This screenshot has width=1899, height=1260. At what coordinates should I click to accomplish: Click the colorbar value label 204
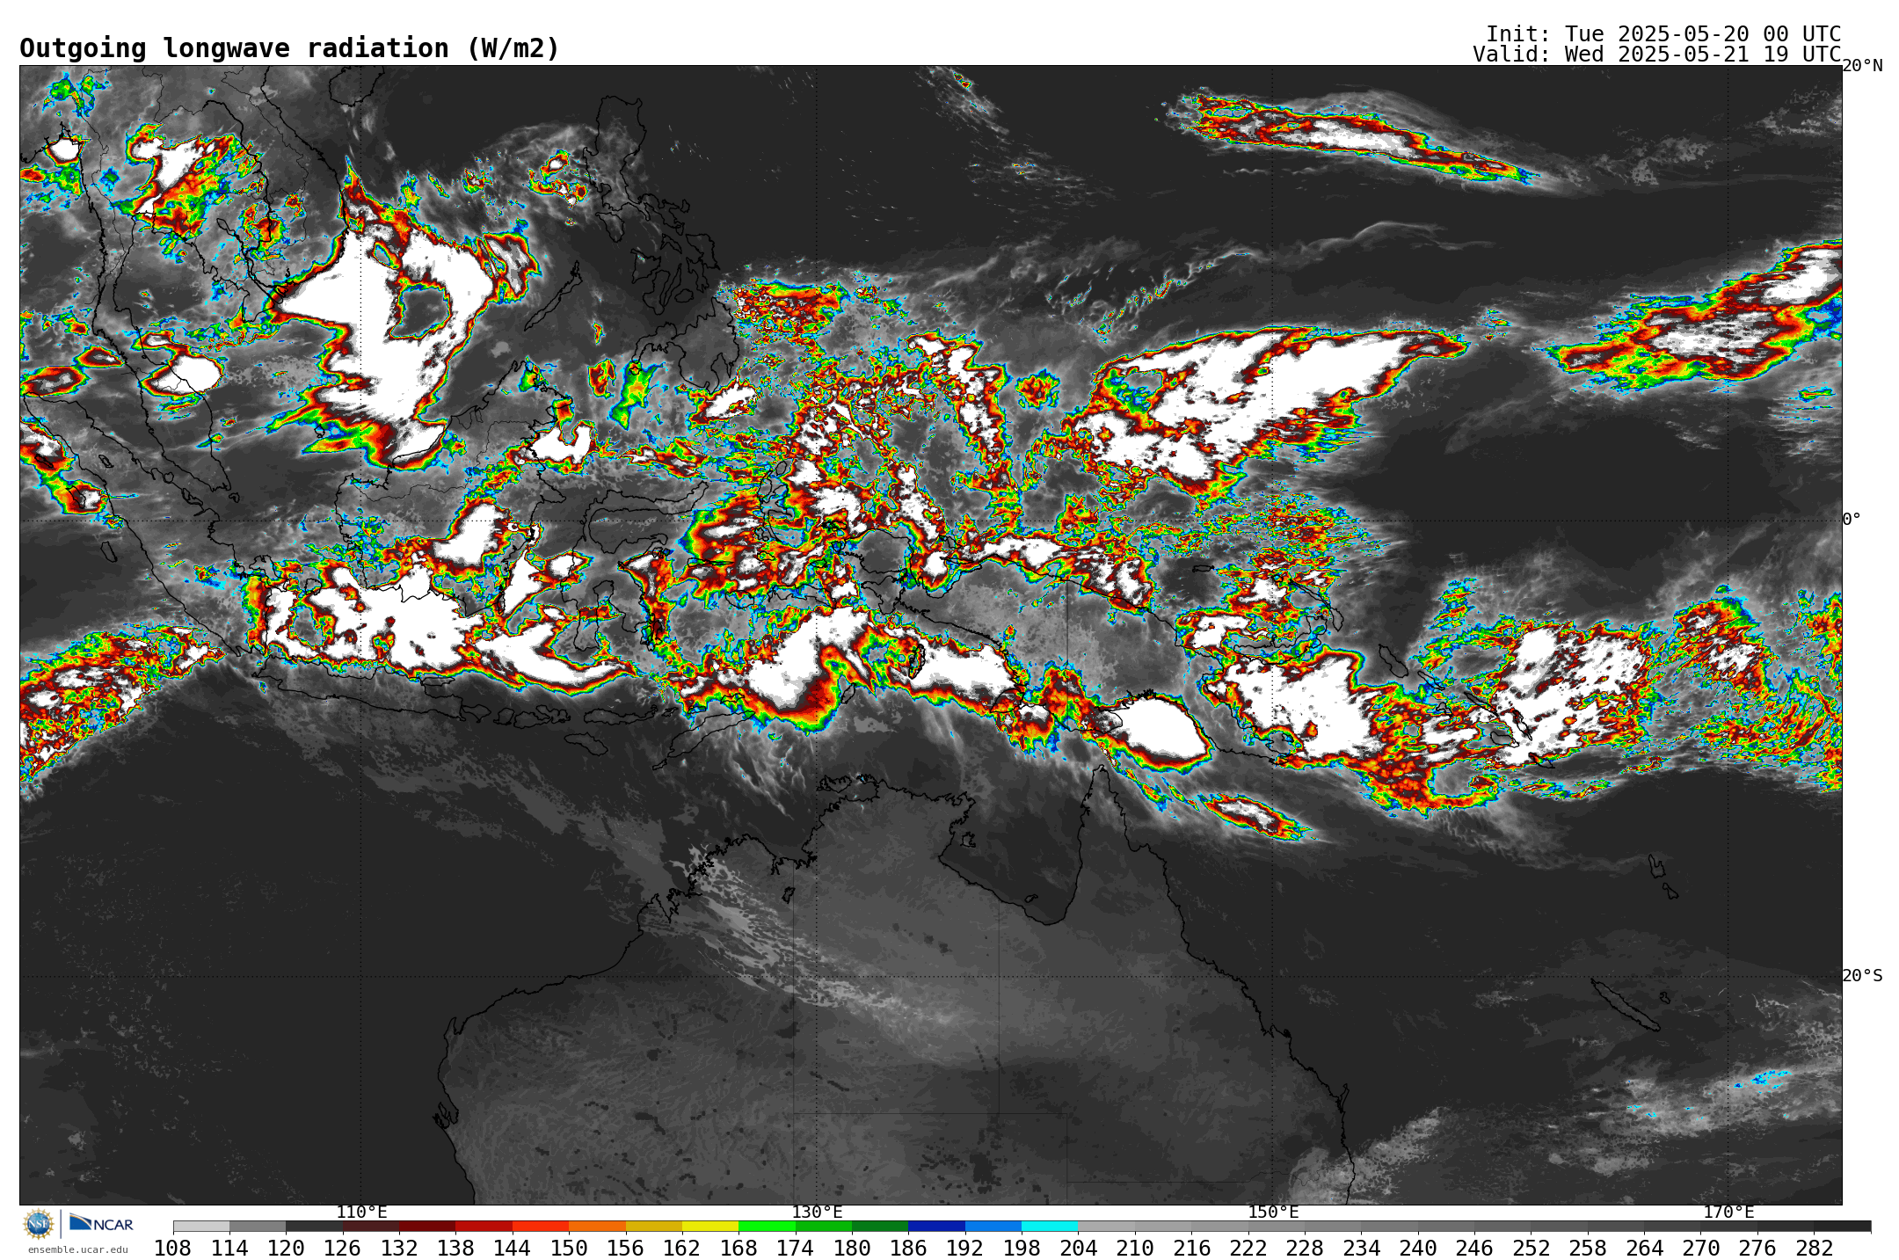pyautogui.click(x=1078, y=1249)
